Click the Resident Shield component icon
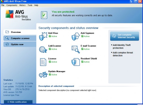 (x=76, y=62)
